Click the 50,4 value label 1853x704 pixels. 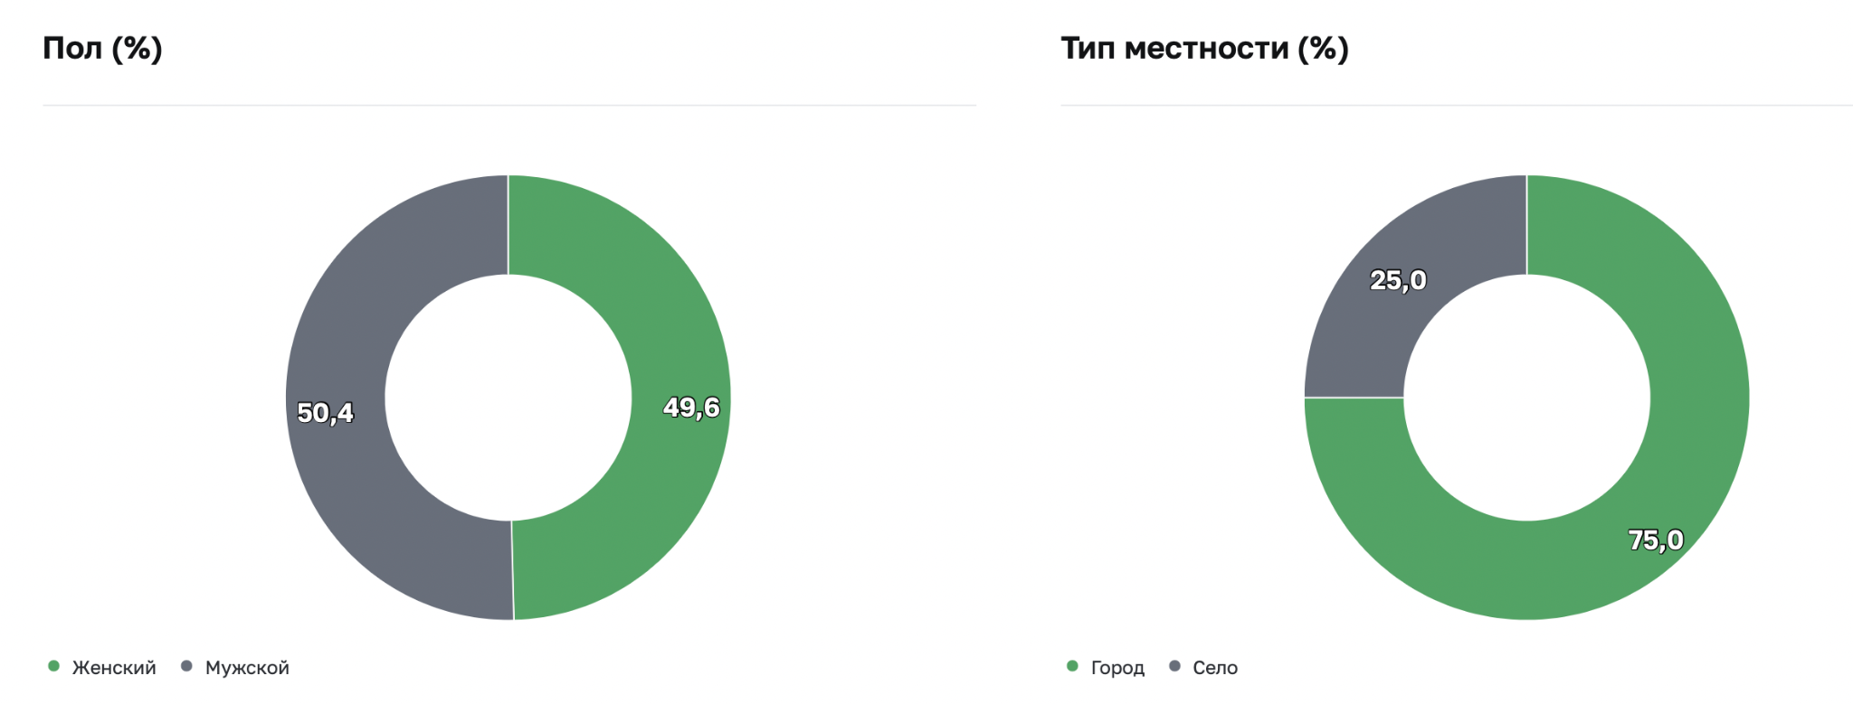326,413
